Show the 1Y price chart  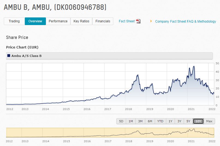(x=170, y=121)
